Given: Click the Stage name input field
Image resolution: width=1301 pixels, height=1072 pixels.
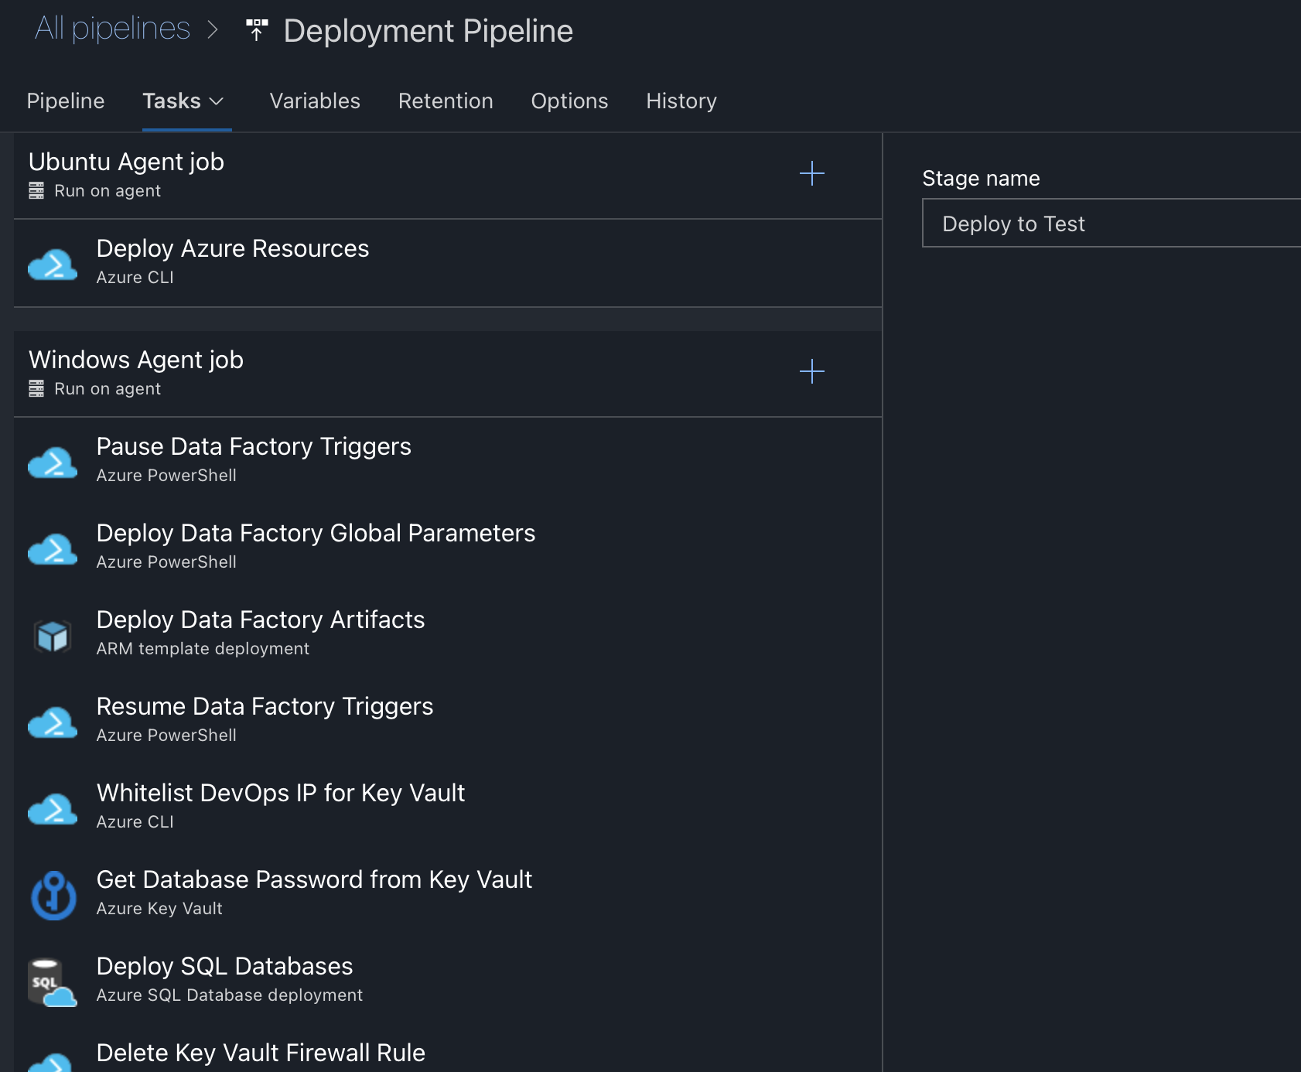Looking at the screenshot, I should tap(1111, 224).
